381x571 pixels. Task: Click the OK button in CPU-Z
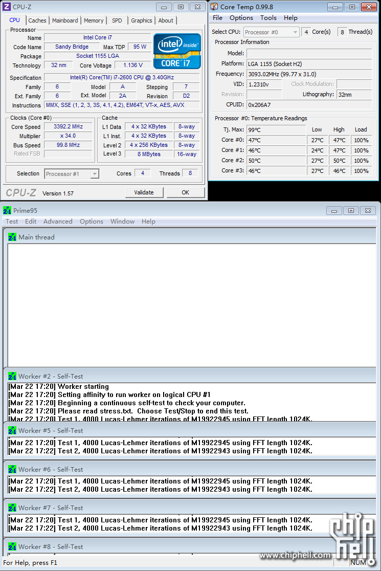coord(186,193)
